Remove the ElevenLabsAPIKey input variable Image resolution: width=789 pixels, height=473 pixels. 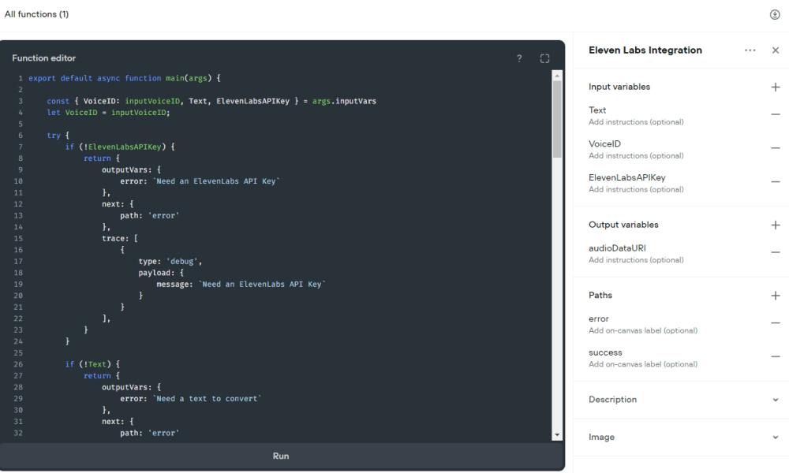(x=776, y=182)
